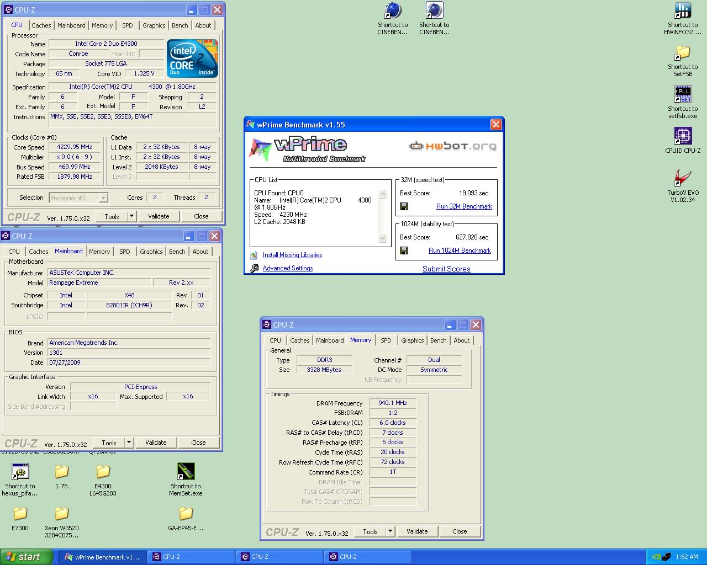Select the first CPU-Z taskbar button
Image resolution: width=707 pixels, height=565 pixels.
pyautogui.click(x=191, y=557)
